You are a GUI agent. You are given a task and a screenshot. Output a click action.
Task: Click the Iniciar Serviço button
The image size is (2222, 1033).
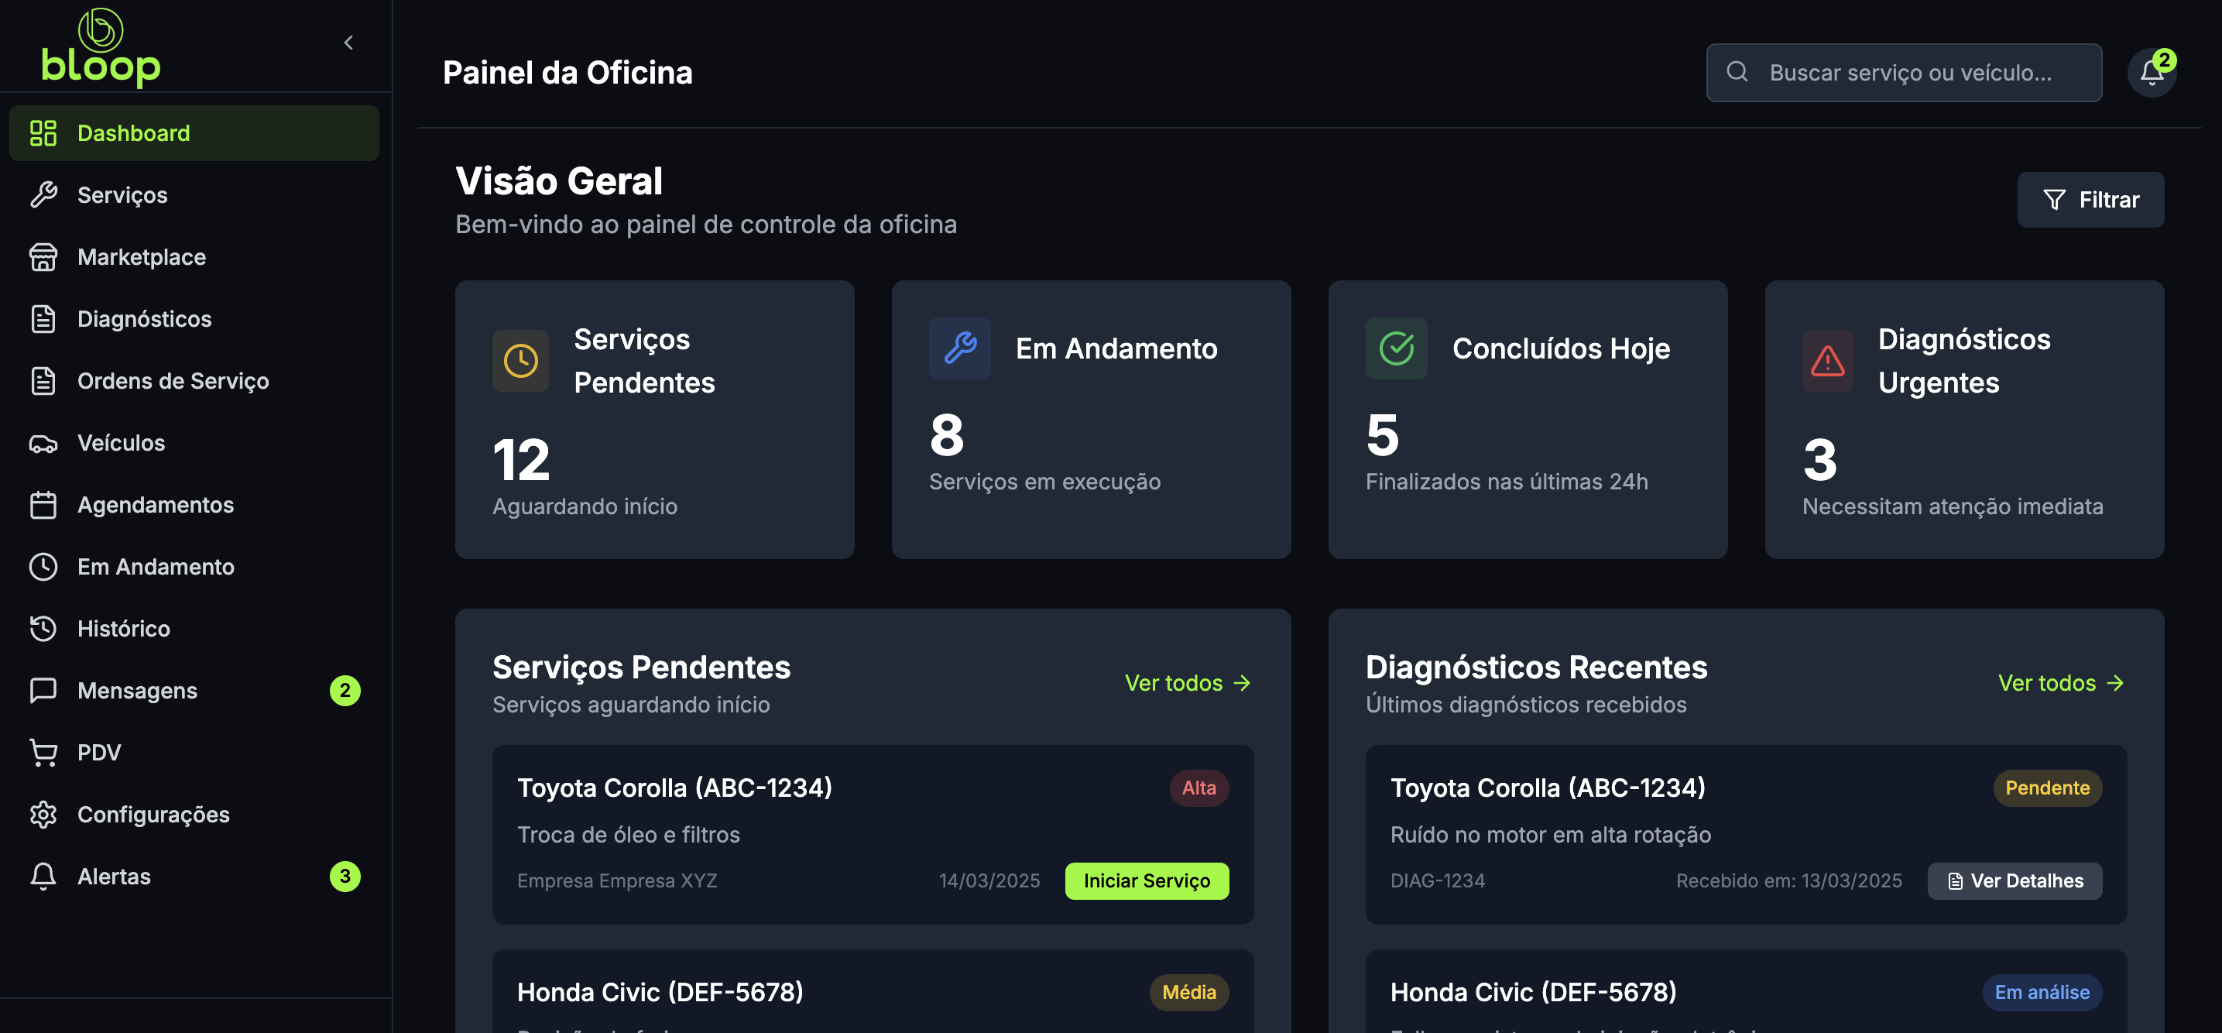(1146, 881)
